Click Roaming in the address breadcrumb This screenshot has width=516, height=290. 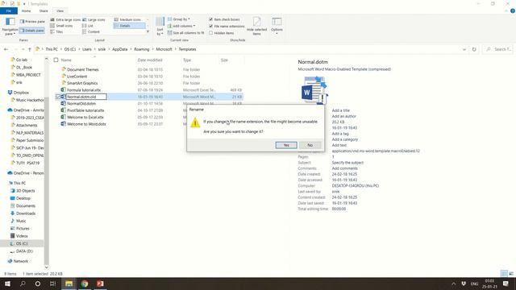(142, 49)
